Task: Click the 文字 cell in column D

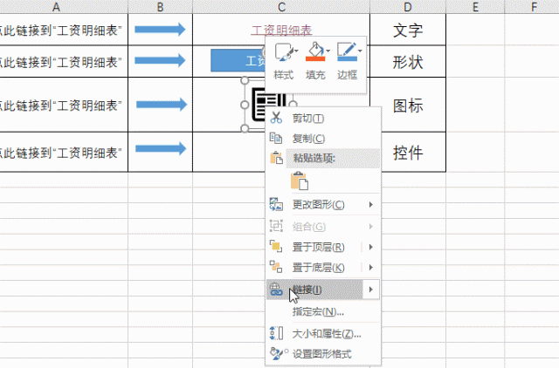Action: click(x=408, y=30)
